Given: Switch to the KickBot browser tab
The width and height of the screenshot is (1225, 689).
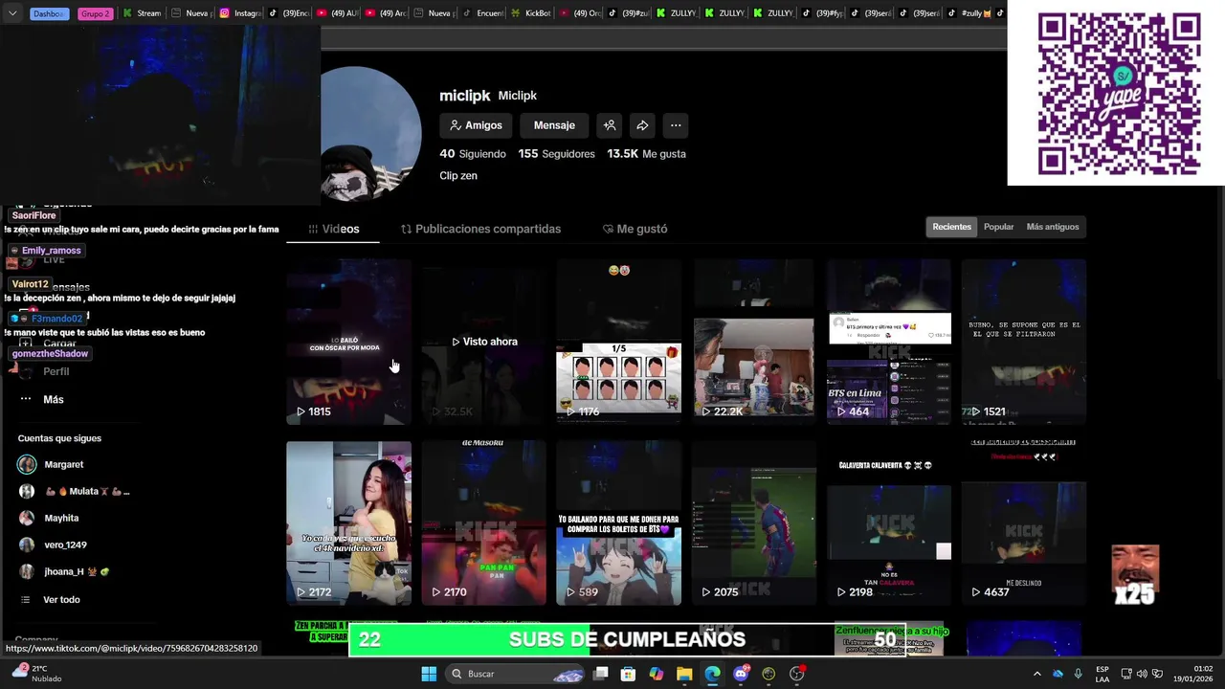Looking at the screenshot, I should point(532,13).
